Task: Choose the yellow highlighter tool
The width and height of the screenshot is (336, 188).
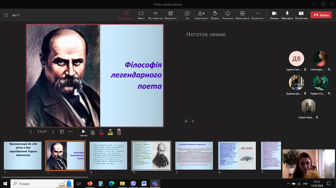Action: [x=110, y=132]
